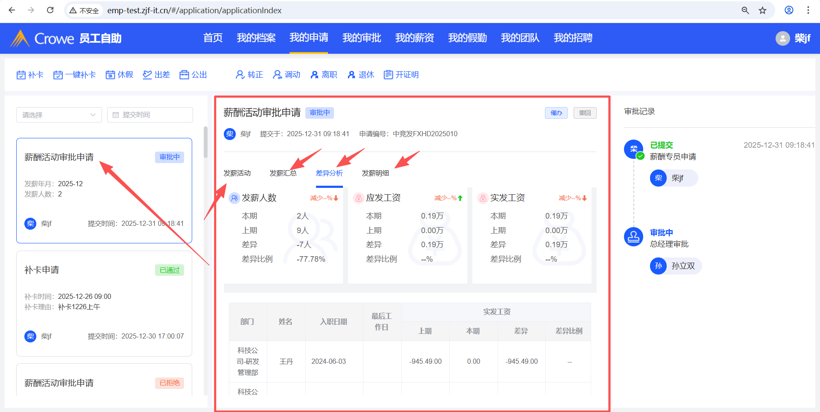
Task: Click the 应发工资 money bag icon
Action: pos(359,198)
